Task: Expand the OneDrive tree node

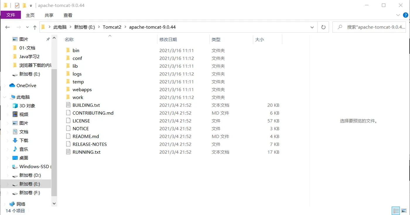Action: click(x=5, y=85)
